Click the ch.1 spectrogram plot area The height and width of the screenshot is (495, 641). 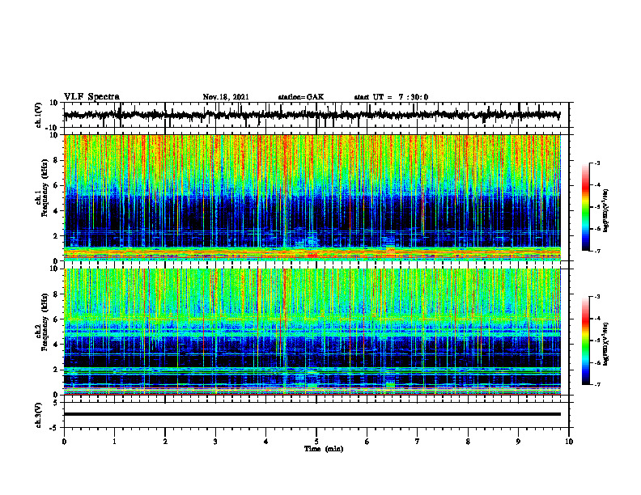(x=312, y=197)
